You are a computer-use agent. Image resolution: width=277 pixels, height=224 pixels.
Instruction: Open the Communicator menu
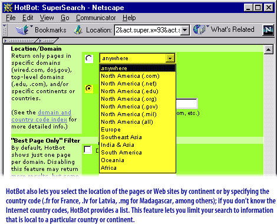(96, 18)
